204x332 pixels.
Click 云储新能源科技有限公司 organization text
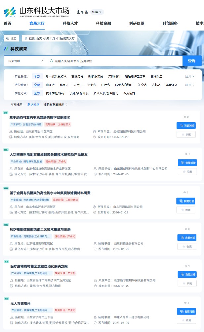tap(130, 131)
